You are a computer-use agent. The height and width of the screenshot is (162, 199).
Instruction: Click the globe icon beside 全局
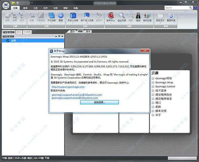pos(8,41)
